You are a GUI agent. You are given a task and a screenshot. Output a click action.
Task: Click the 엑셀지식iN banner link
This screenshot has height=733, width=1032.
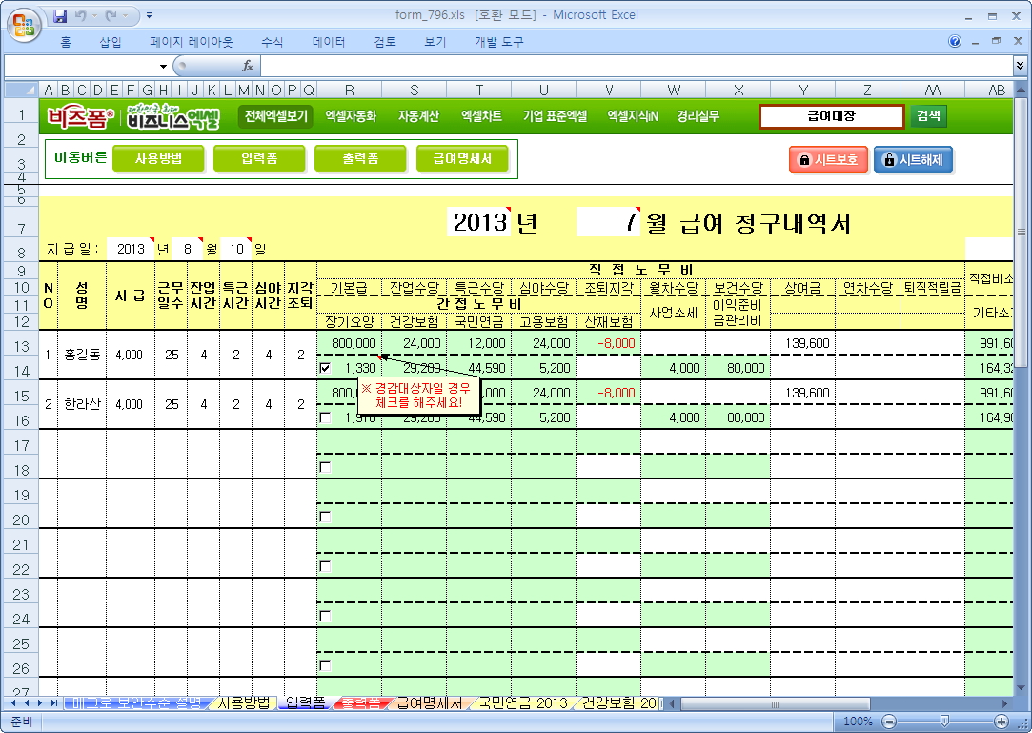(633, 116)
